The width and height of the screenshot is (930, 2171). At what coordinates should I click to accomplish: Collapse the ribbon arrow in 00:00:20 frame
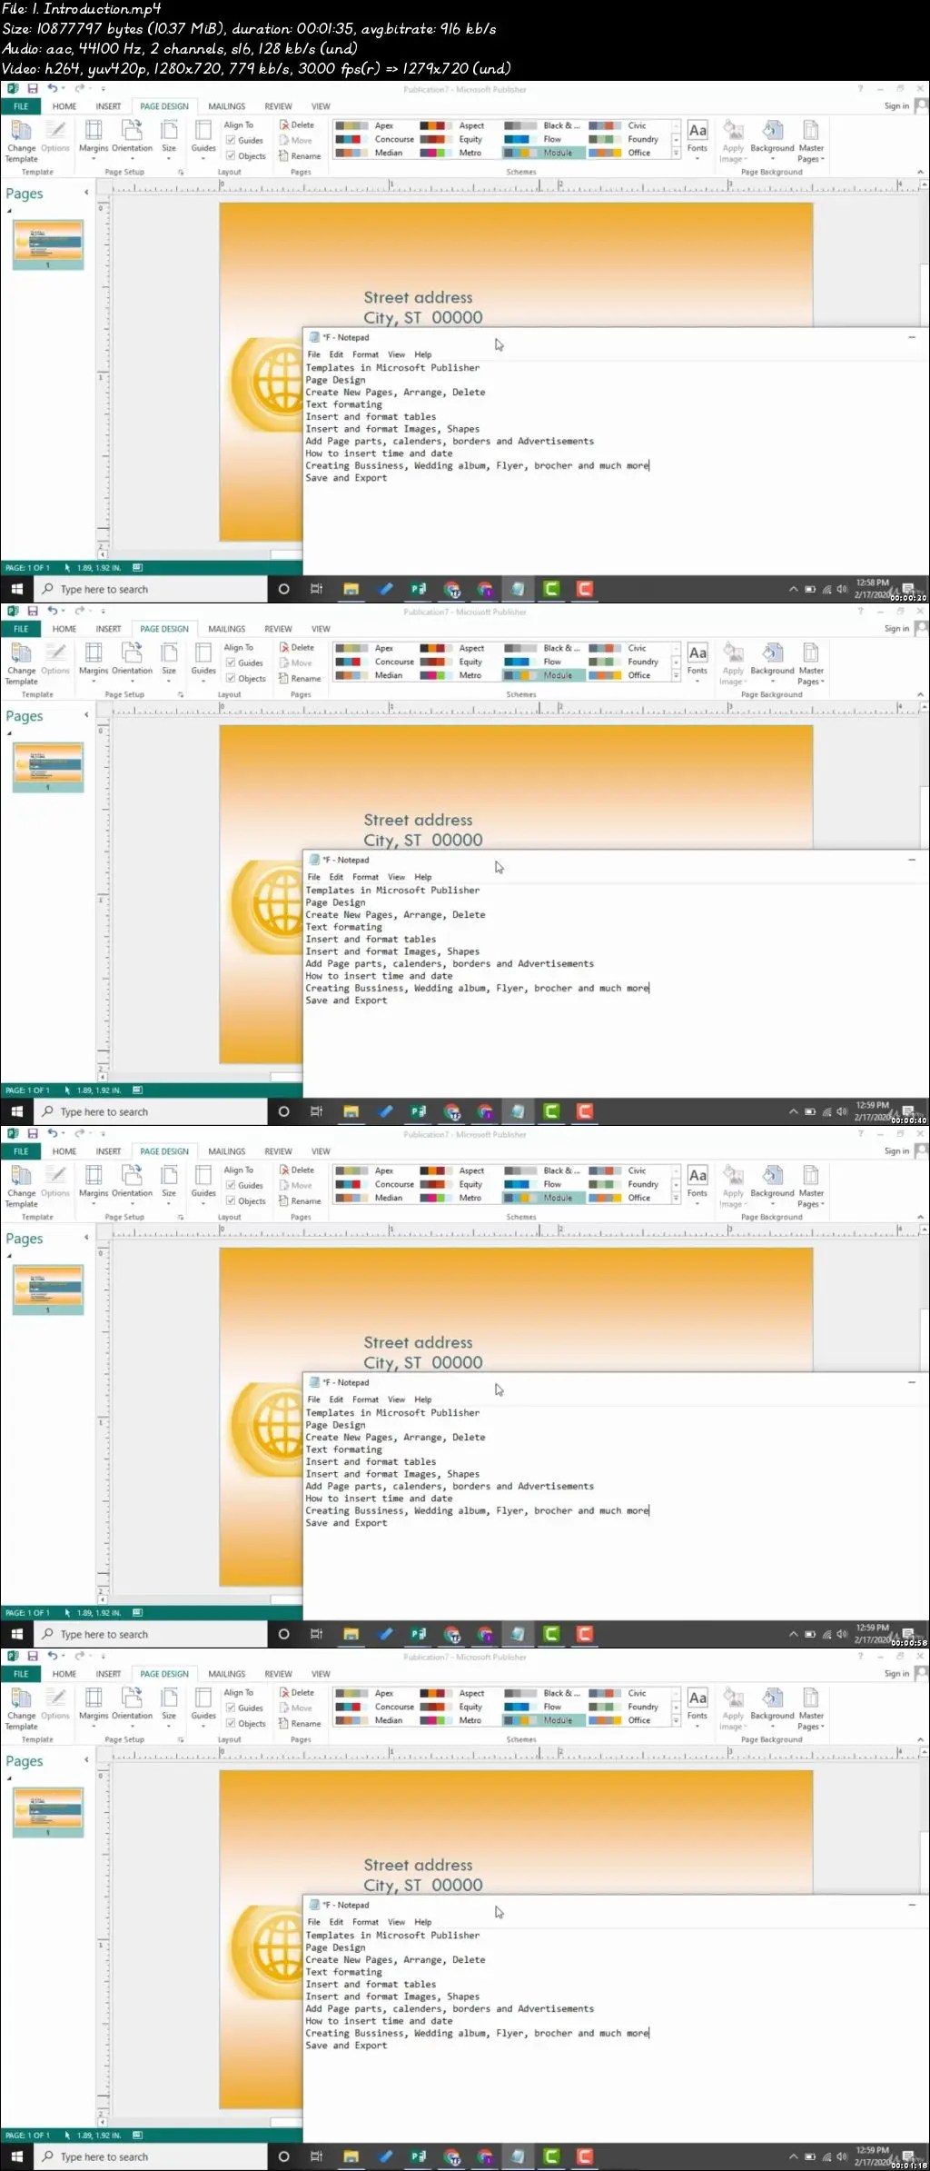click(920, 172)
